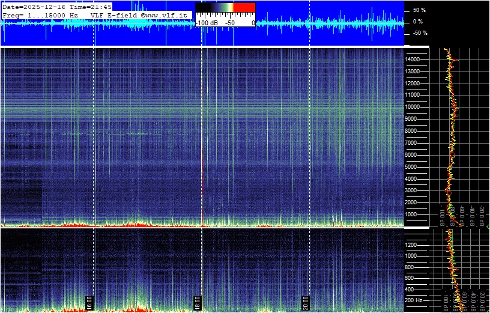
Task: Click the 1200 tick on lower frequency axis
Action: click(414, 245)
